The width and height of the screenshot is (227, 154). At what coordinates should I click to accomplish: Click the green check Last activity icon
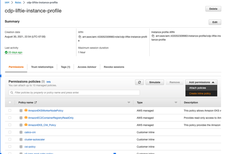coord(6,52)
